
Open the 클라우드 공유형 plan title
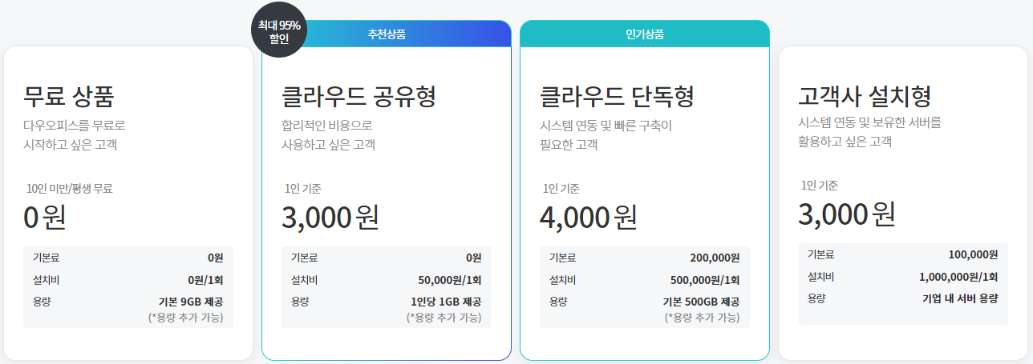[x=359, y=97]
